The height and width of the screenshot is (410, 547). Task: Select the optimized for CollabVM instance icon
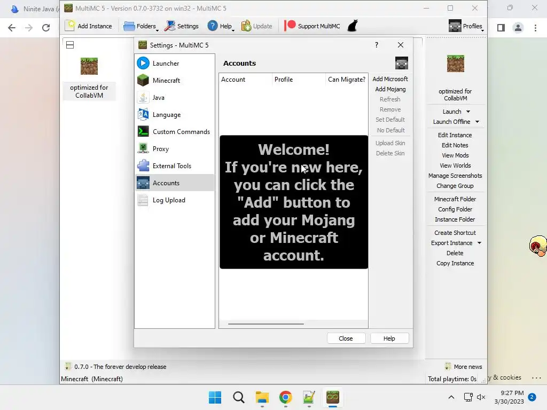click(89, 66)
